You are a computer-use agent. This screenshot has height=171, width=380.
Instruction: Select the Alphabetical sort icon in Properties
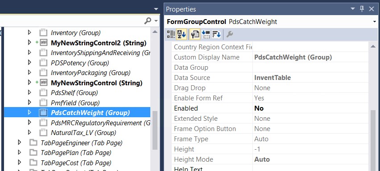181,34
